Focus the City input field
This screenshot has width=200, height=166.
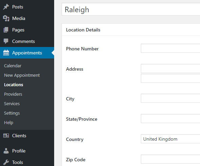pyautogui.click(x=171, y=98)
